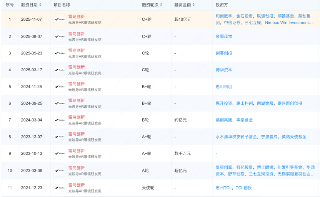This screenshot has width=320, height=197.
Task: Click the 复星创富 investor link
Action: tap(224, 167)
